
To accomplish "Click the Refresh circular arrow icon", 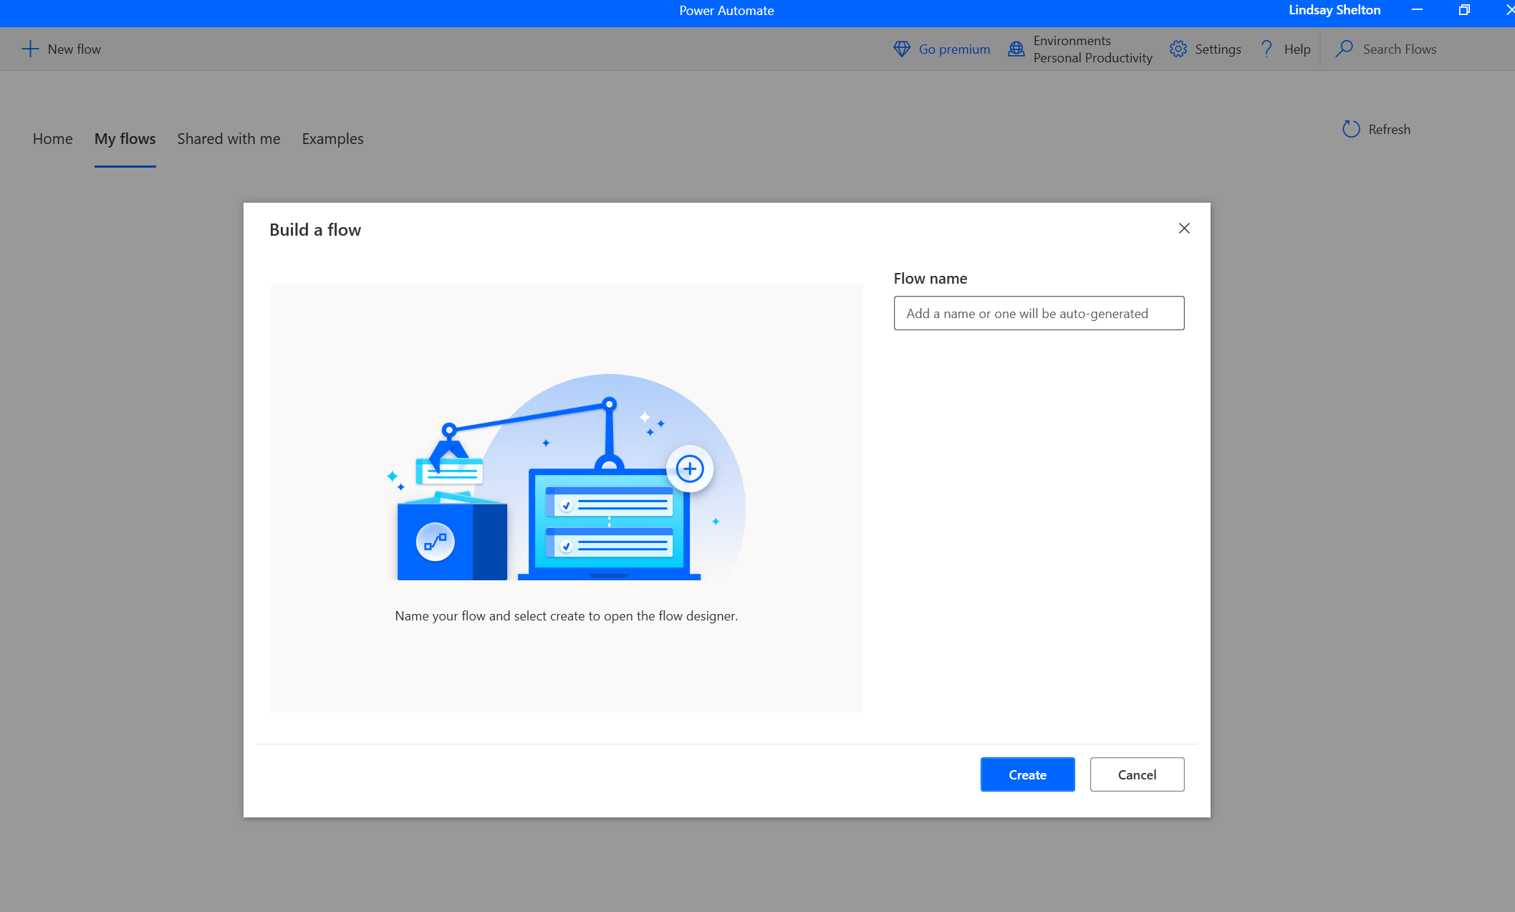I will (x=1350, y=129).
